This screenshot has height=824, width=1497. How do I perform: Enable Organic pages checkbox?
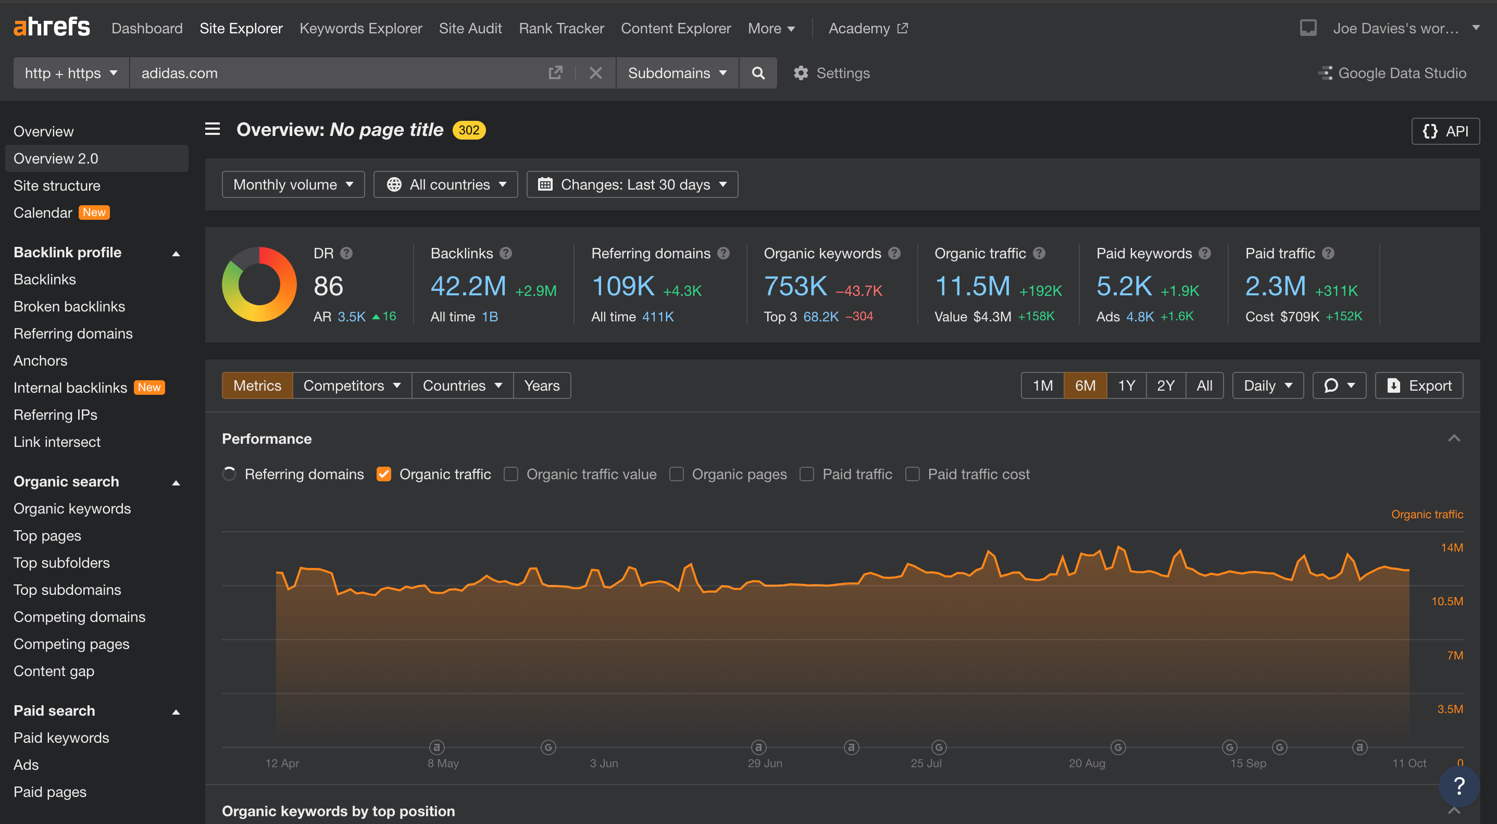pyautogui.click(x=676, y=474)
